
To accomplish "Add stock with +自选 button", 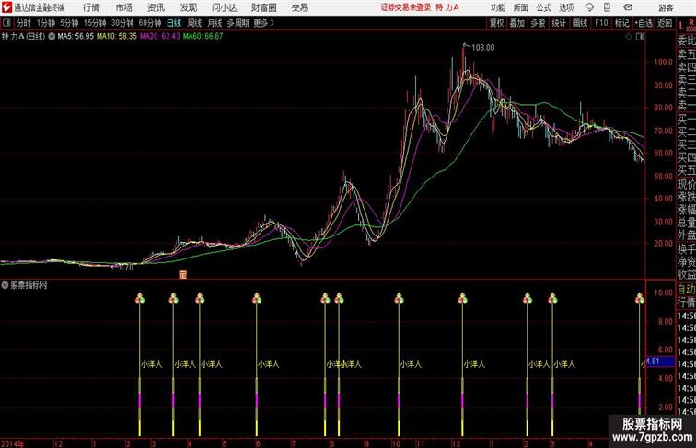I will pos(644,23).
